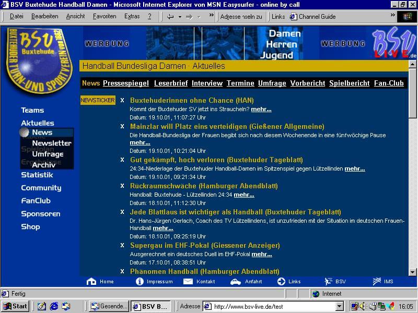
Task: Click the IMS icon in footer
Action: tap(377, 281)
